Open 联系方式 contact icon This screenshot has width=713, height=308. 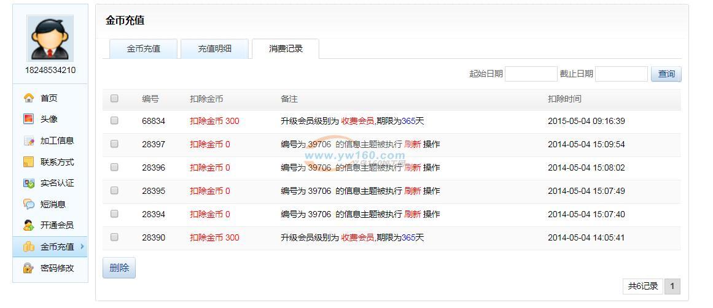coord(28,162)
